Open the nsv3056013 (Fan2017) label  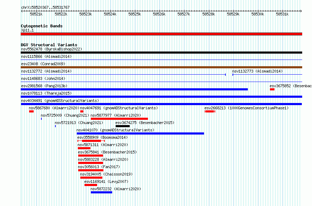pos(99,167)
